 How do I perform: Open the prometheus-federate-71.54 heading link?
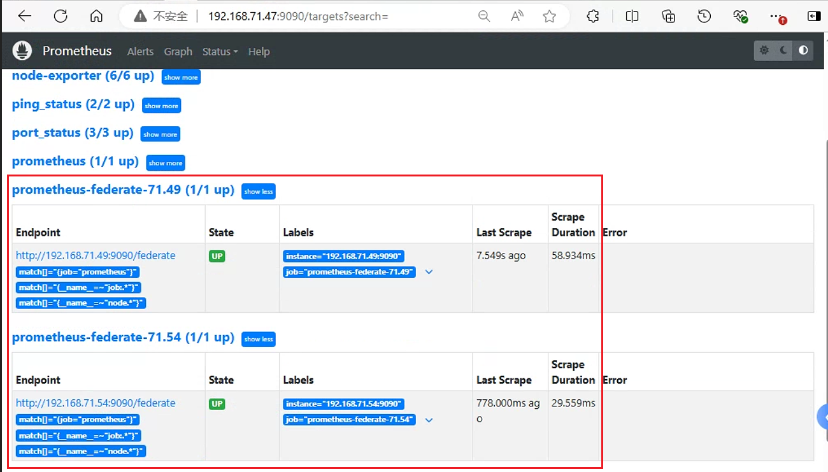[x=123, y=337]
